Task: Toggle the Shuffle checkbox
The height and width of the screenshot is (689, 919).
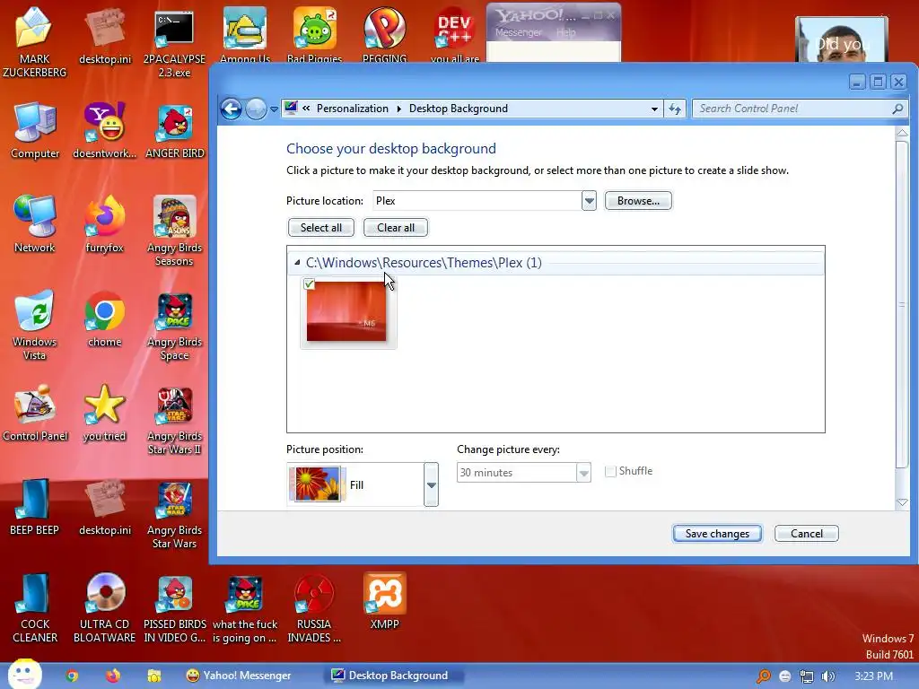Action: coord(610,471)
